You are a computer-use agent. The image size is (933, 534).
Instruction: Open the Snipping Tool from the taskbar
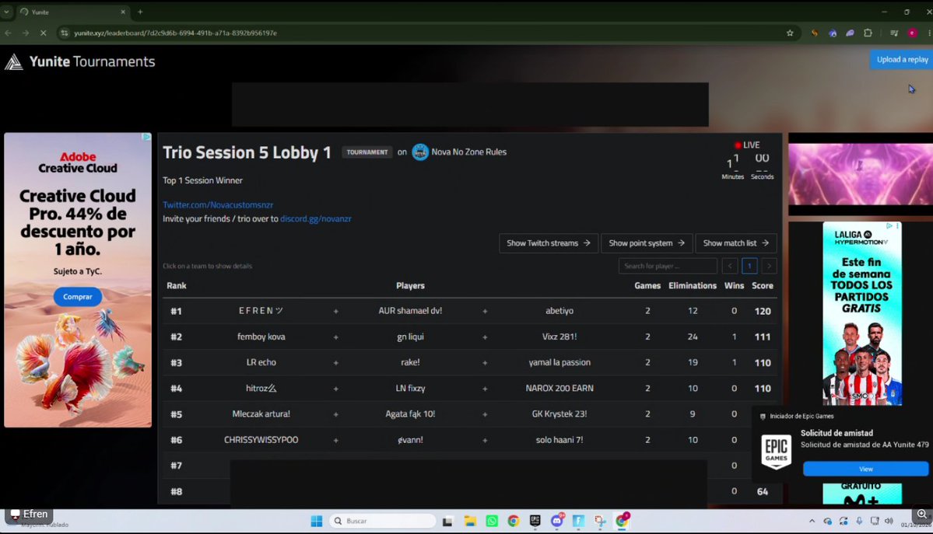[x=600, y=521]
